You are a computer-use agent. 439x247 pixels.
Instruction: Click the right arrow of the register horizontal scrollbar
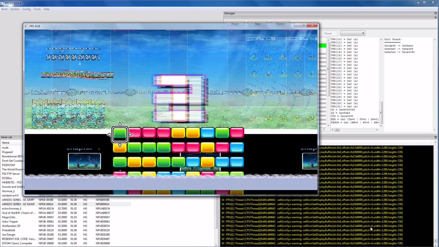[x=377, y=130]
